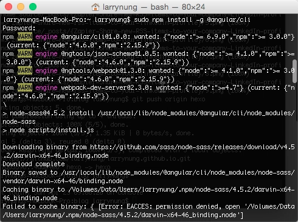This screenshot has height=222, width=298.
Task: Click the window title 'larrynung — bash — 80×24'
Action: pos(154,7)
